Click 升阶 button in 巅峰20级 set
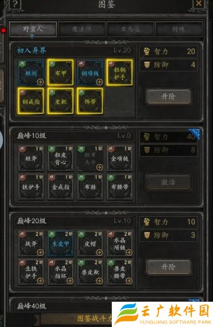Image resolution: width=213 pixels, height=327 pixels. [x=168, y=267]
